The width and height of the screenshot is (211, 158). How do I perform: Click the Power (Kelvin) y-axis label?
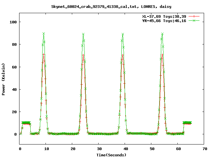click(x=4, y=79)
